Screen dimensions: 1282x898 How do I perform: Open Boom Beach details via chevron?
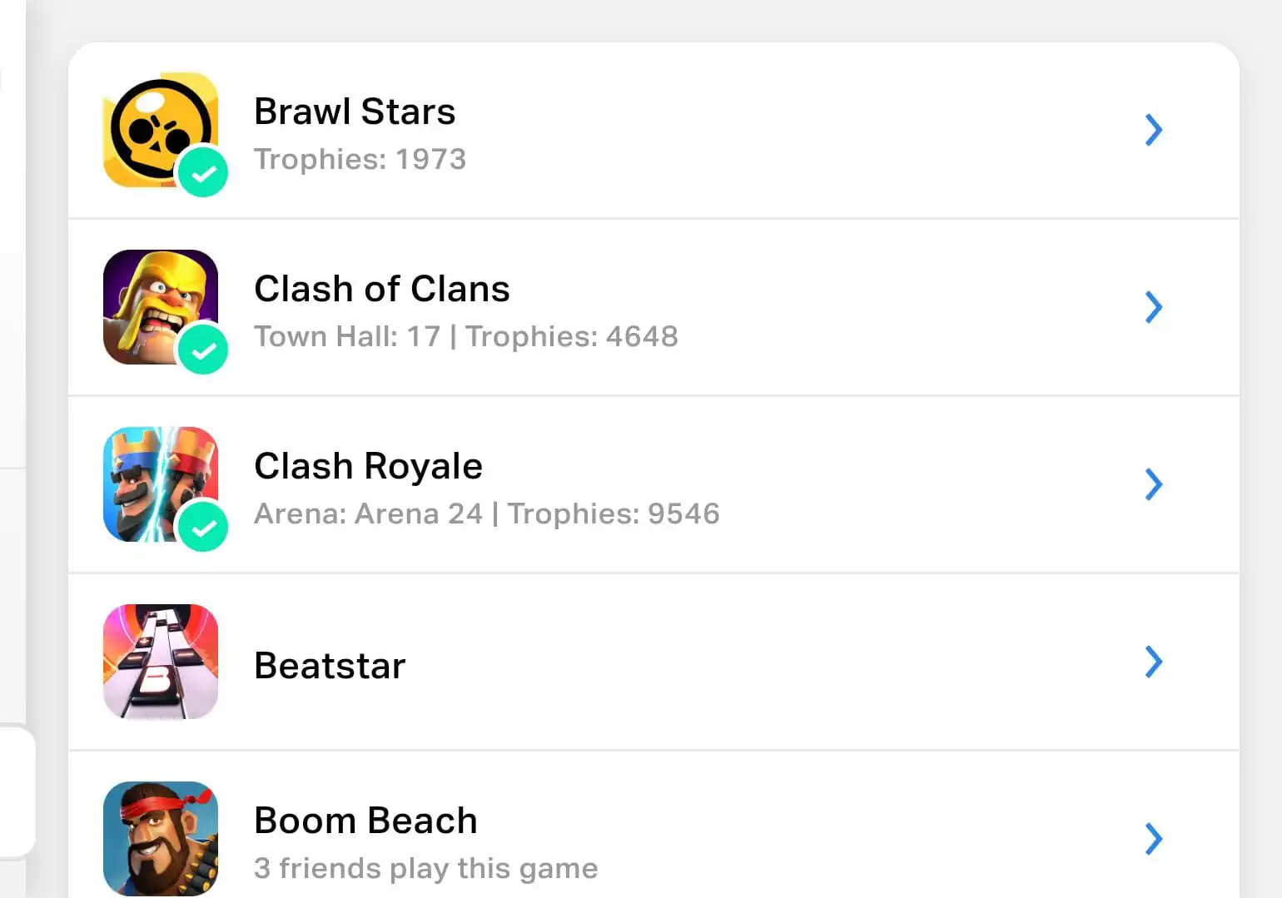(x=1153, y=839)
